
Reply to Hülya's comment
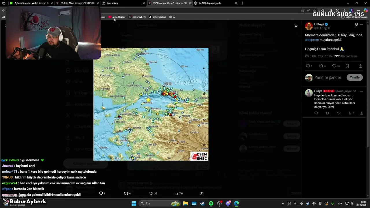point(316,113)
